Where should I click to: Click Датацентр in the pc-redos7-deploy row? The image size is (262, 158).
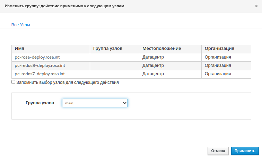pyautogui.click(x=153, y=74)
